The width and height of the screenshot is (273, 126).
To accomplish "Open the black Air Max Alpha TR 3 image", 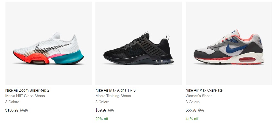I will (139, 43).
